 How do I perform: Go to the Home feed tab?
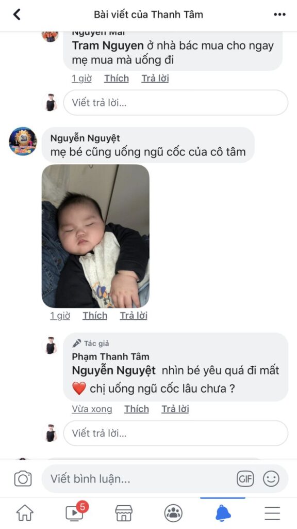coord(25,513)
